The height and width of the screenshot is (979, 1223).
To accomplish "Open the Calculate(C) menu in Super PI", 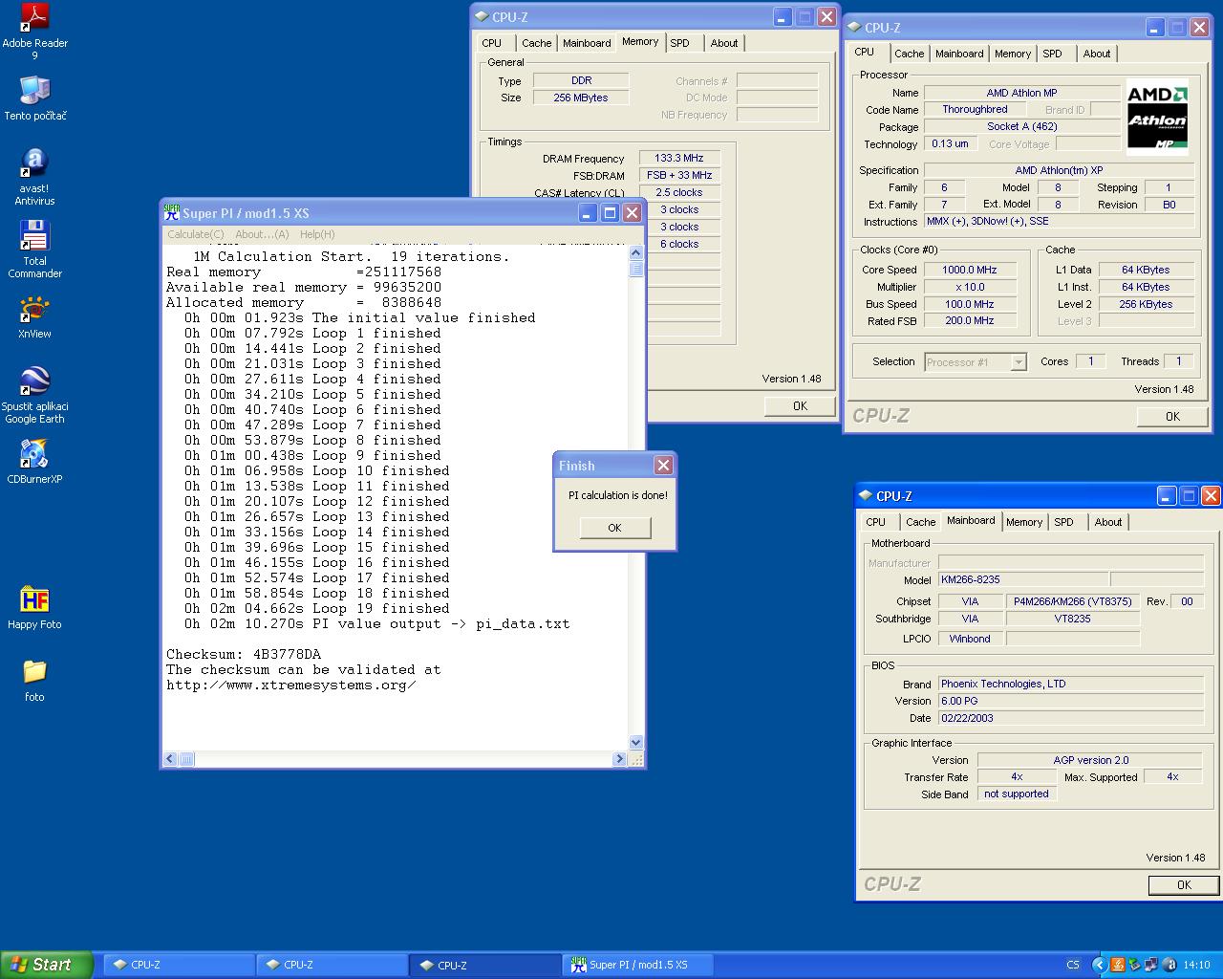I will (x=195, y=234).
